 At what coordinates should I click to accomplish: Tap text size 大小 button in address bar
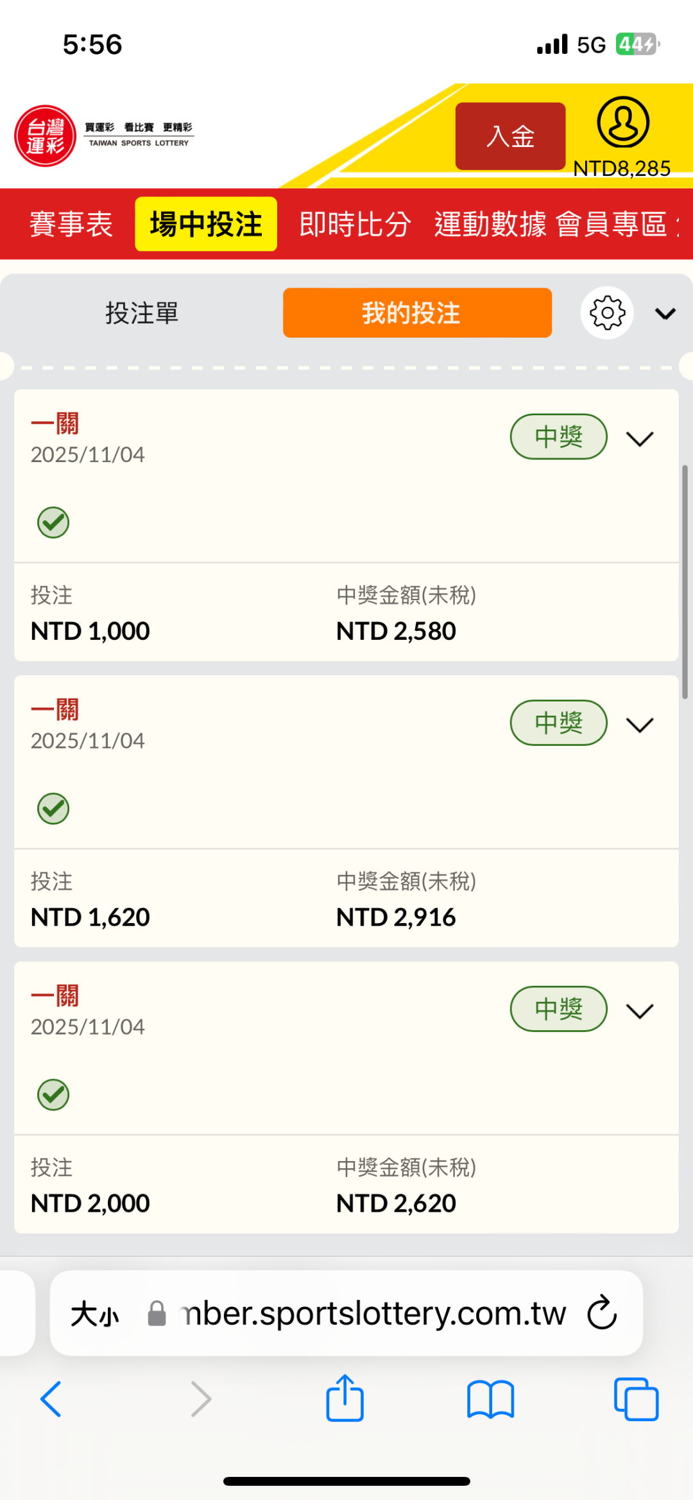point(95,1314)
